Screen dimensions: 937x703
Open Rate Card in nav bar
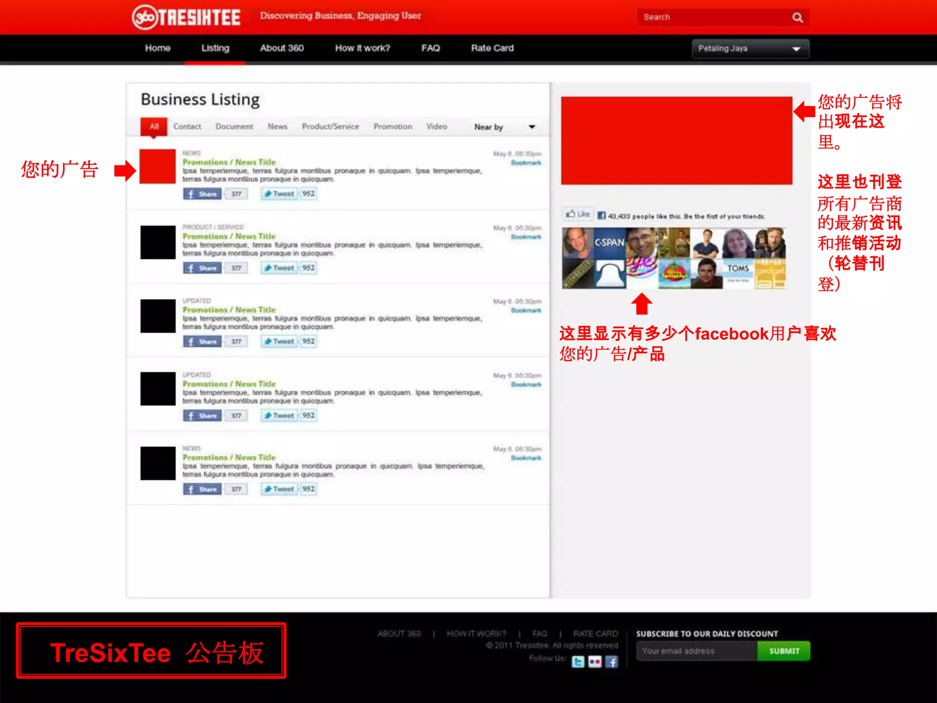point(492,48)
